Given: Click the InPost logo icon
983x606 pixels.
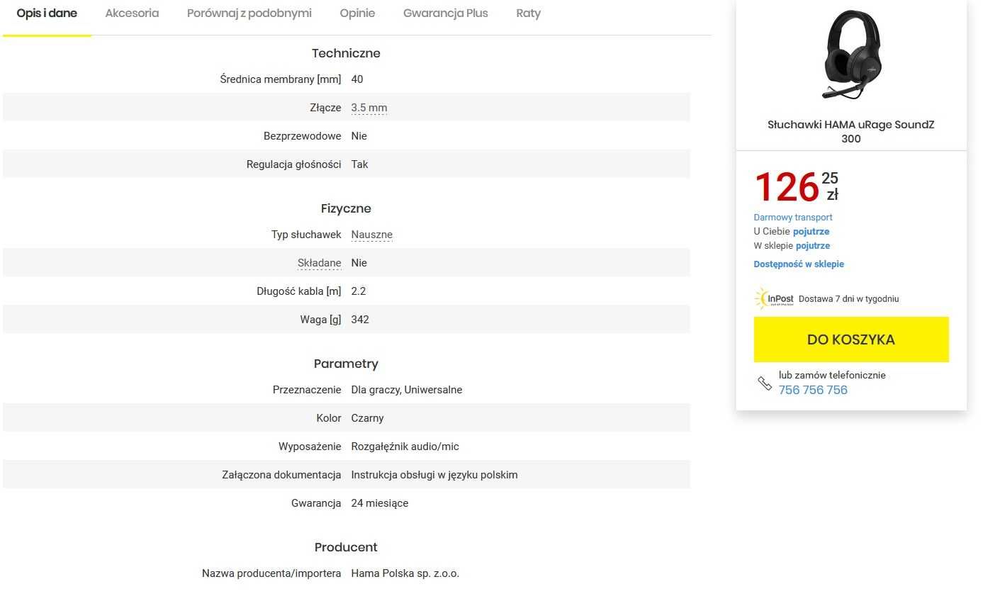Looking at the screenshot, I should pyautogui.click(x=774, y=298).
